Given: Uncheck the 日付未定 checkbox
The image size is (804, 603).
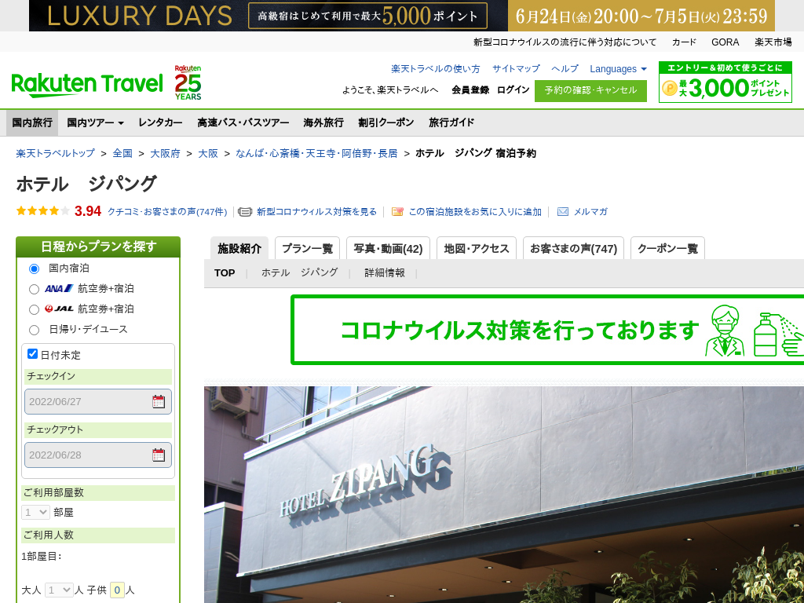Looking at the screenshot, I should (x=33, y=354).
